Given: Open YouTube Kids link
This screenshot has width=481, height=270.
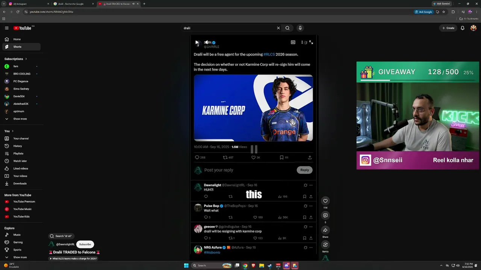Looking at the screenshot, I should point(21,217).
